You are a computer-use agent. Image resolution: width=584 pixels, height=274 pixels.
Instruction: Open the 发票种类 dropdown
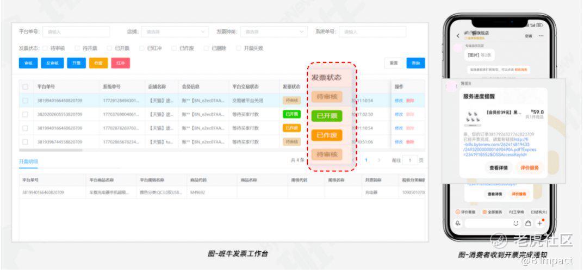coord(274,32)
